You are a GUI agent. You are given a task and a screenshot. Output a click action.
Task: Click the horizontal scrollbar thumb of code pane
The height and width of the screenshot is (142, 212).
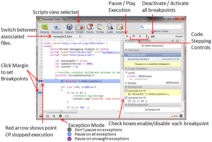62,112
